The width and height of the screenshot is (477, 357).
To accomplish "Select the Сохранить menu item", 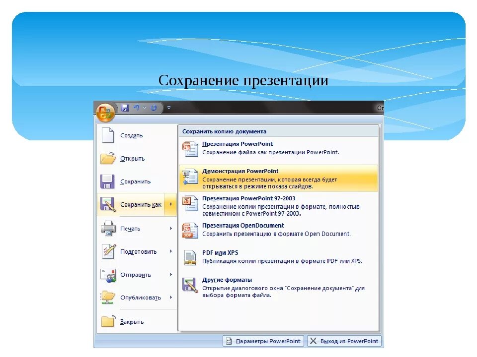I will (137, 181).
